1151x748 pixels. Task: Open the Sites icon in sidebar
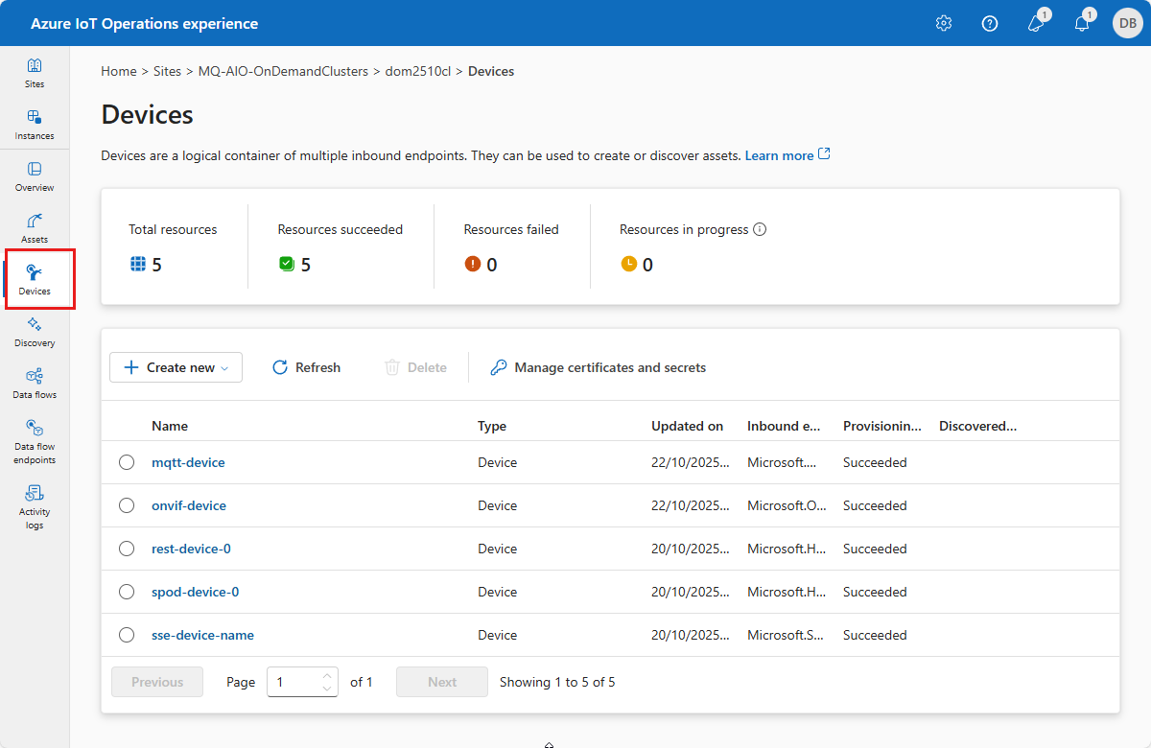[35, 73]
